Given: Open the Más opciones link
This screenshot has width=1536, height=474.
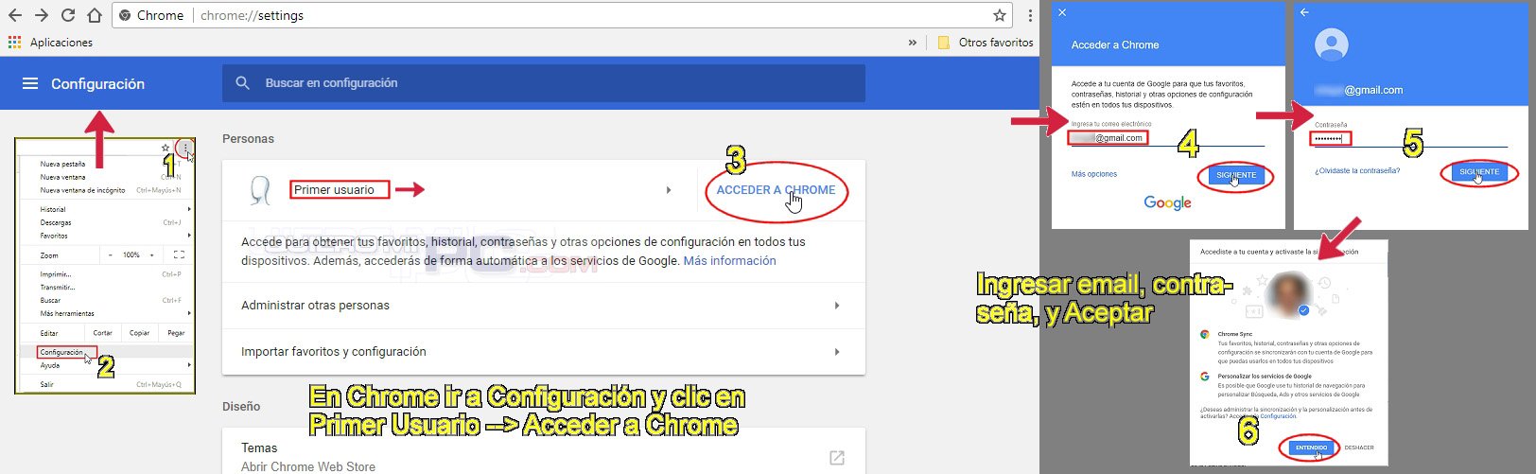Looking at the screenshot, I should 1093,174.
